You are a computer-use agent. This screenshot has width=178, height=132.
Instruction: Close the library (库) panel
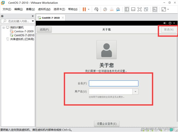coord(33,16)
